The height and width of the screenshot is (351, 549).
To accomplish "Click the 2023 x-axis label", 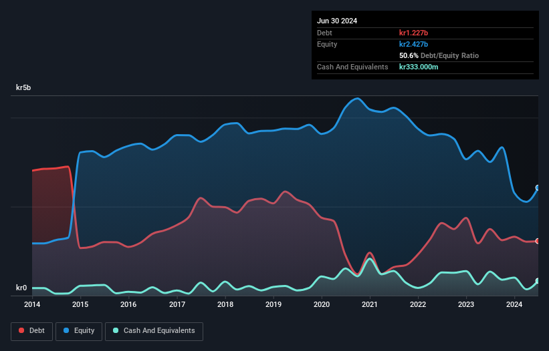I will pyautogui.click(x=465, y=304).
